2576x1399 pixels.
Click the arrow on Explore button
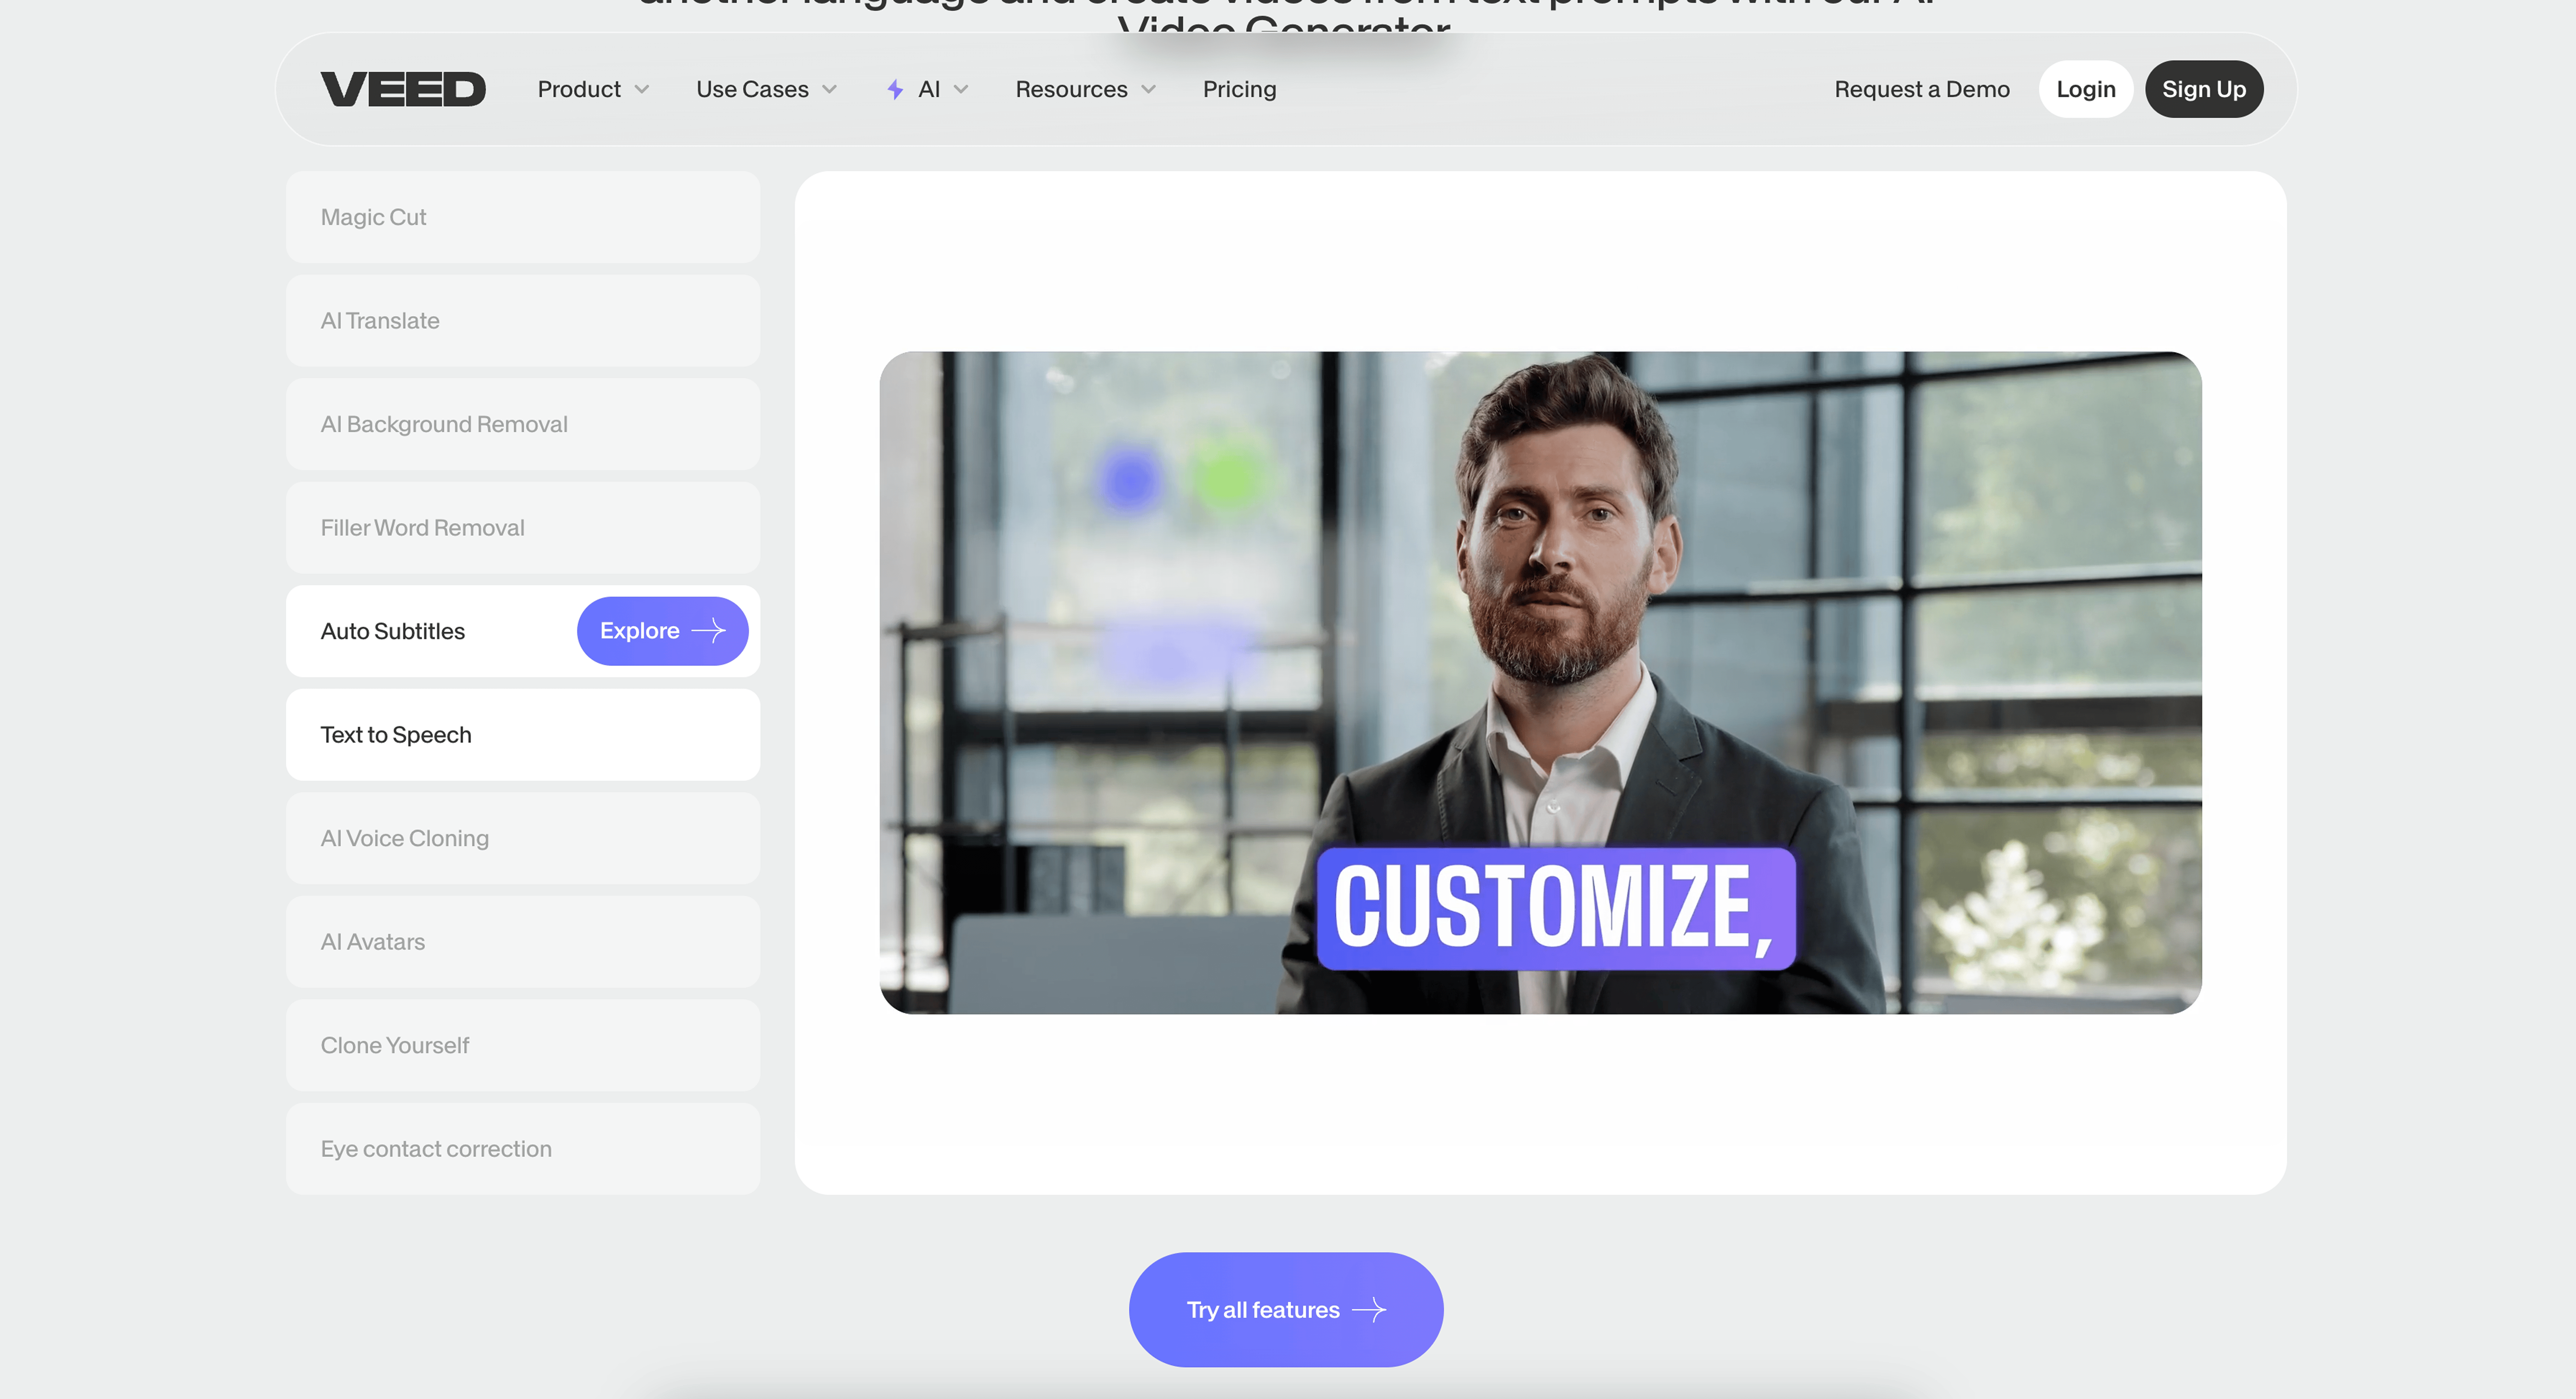(x=708, y=630)
